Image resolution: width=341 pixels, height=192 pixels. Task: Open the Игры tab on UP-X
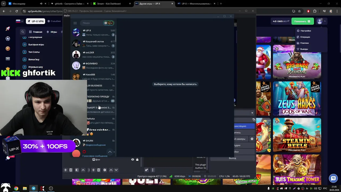pyautogui.click(x=52, y=32)
